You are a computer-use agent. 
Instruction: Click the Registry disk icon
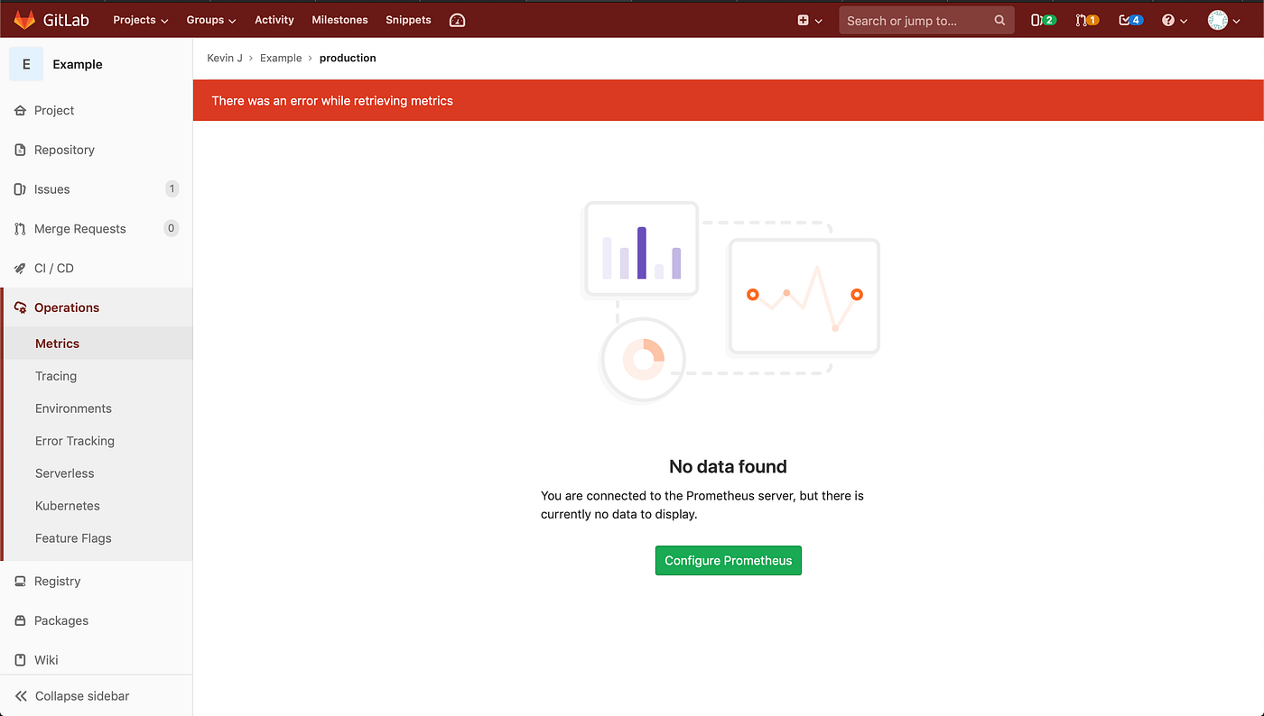pyautogui.click(x=20, y=582)
